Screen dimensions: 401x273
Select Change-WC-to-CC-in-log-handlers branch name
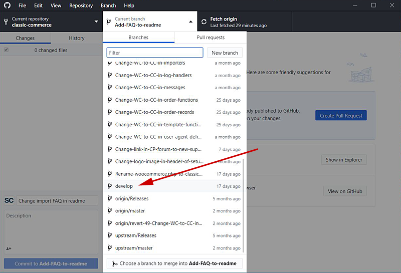click(x=153, y=75)
